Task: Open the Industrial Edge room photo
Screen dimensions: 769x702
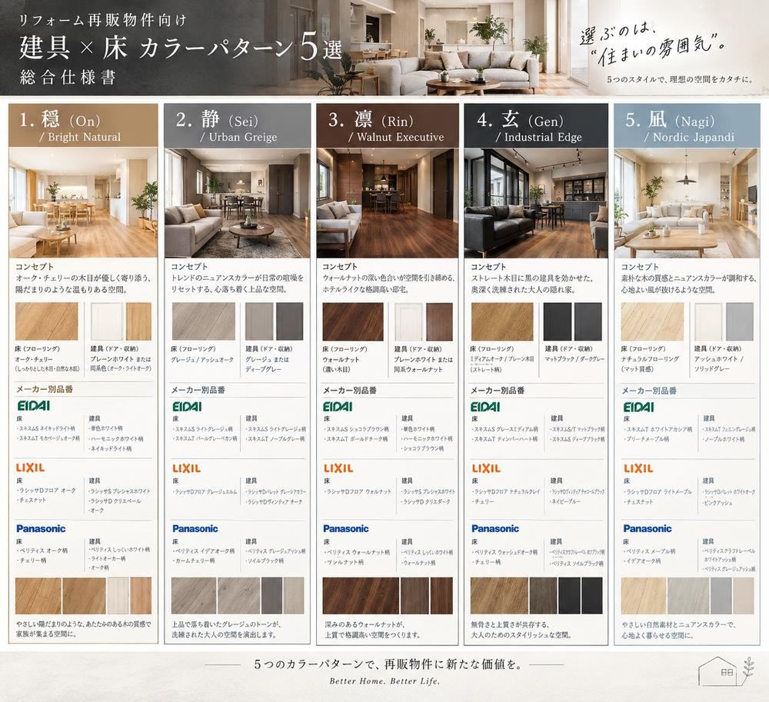Action: (x=536, y=202)
